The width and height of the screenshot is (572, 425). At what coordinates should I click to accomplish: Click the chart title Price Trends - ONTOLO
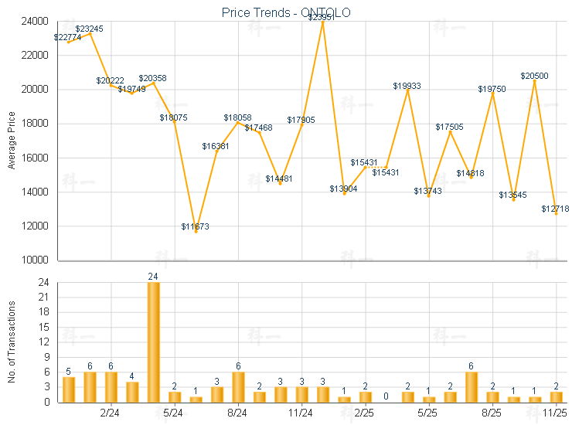tap(288, 12)
